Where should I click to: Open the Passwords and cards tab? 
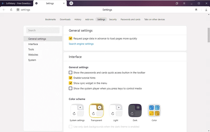pos(130,19)
